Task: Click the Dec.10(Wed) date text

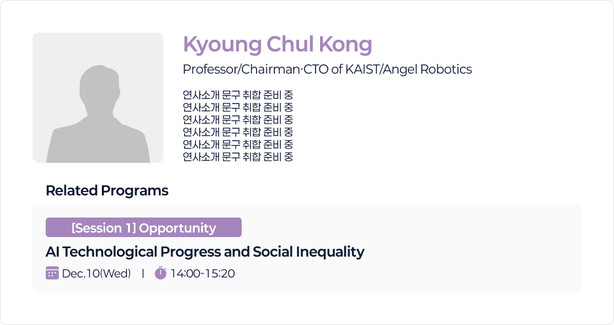Action: pos(97,274)
